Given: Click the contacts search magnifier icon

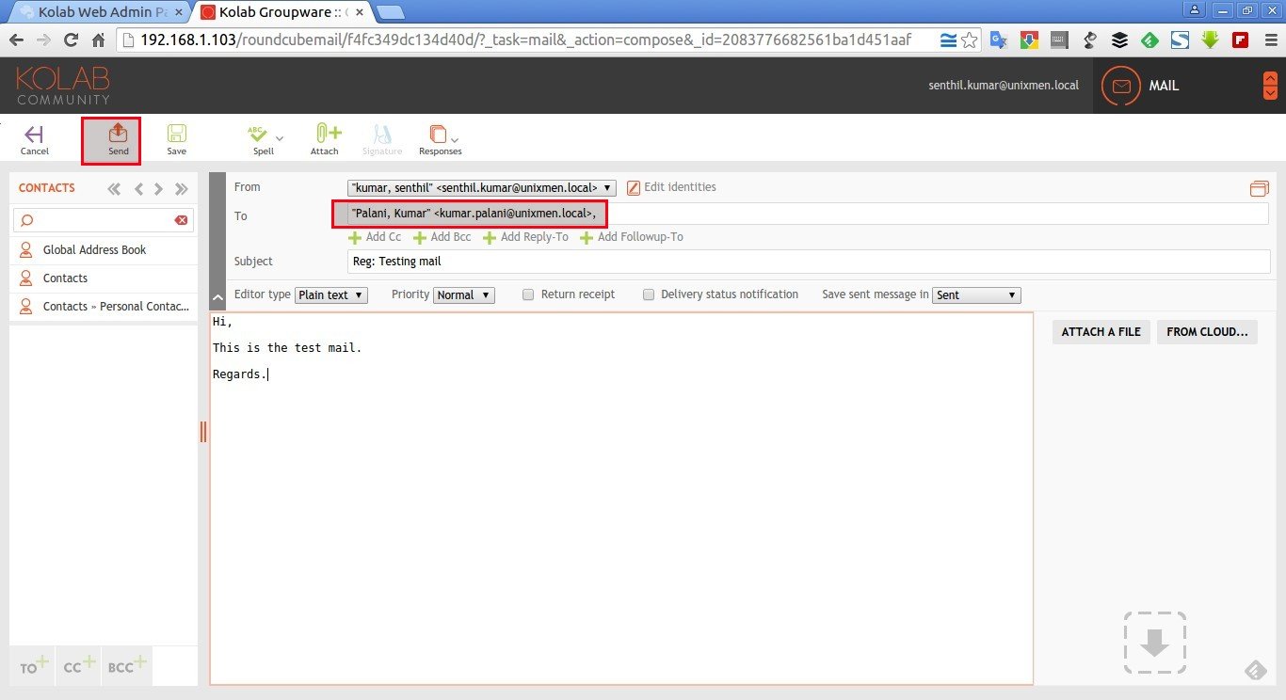Looking at the screenshot, I should 26,220.
